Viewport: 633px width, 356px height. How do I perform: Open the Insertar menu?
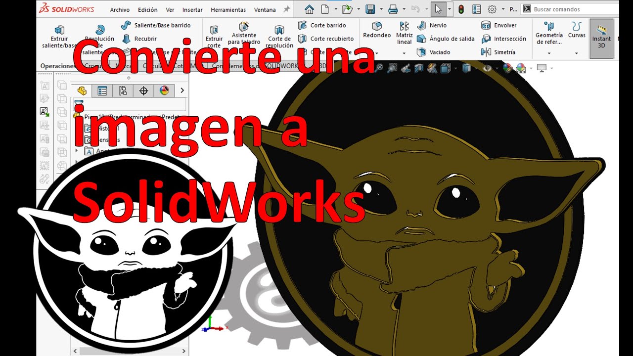click(192, 9)
